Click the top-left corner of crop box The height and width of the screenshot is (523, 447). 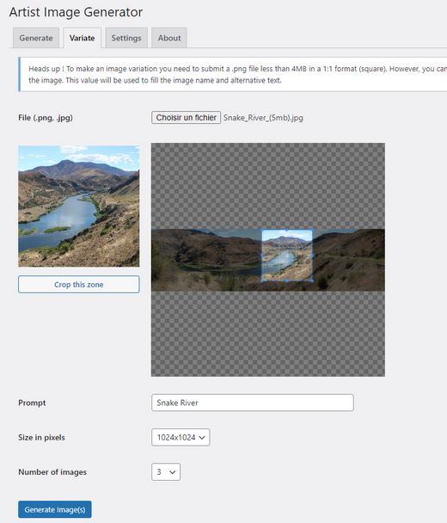[261, 230]
